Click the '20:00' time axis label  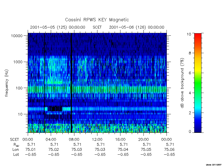click(x=143, y=140)
